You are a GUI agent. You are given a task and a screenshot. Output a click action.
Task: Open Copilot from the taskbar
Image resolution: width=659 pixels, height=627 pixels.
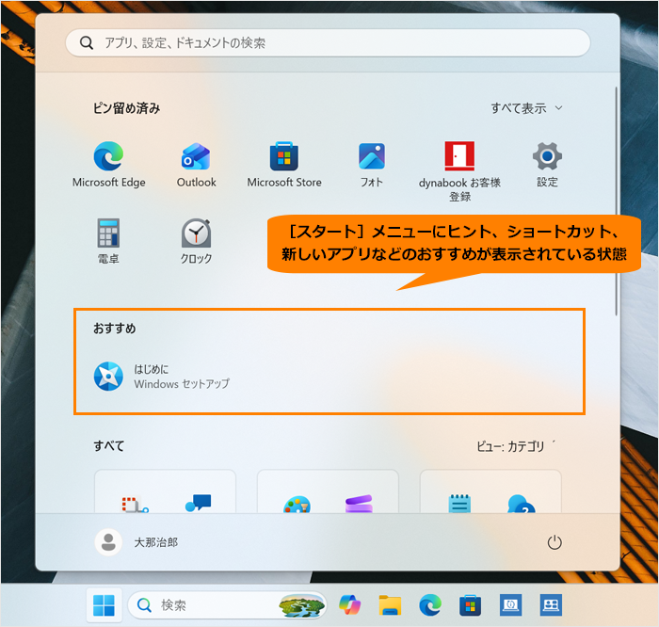[349, 605]
